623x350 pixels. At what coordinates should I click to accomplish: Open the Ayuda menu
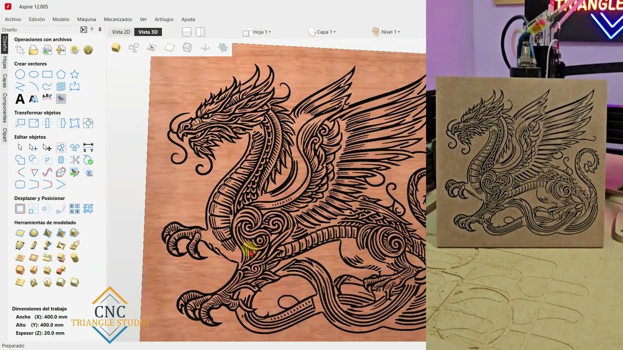point(188,19)
